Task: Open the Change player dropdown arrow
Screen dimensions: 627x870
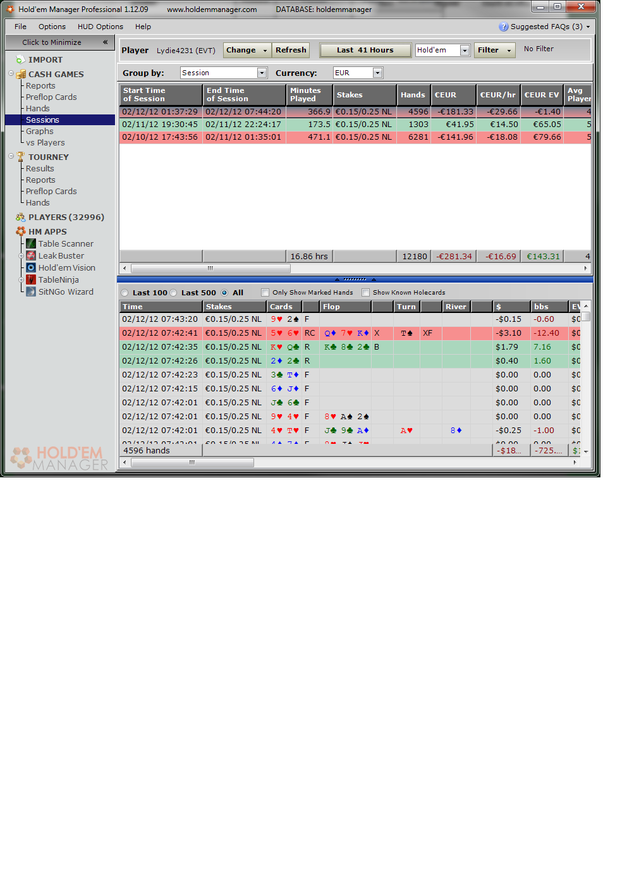Action: 265,51
